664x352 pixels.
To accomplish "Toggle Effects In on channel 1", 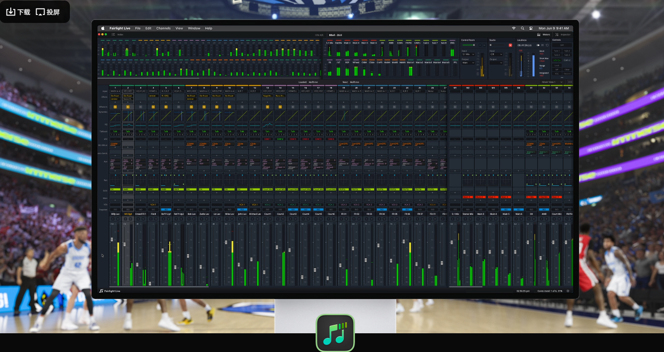I will (x=115, y=107).
